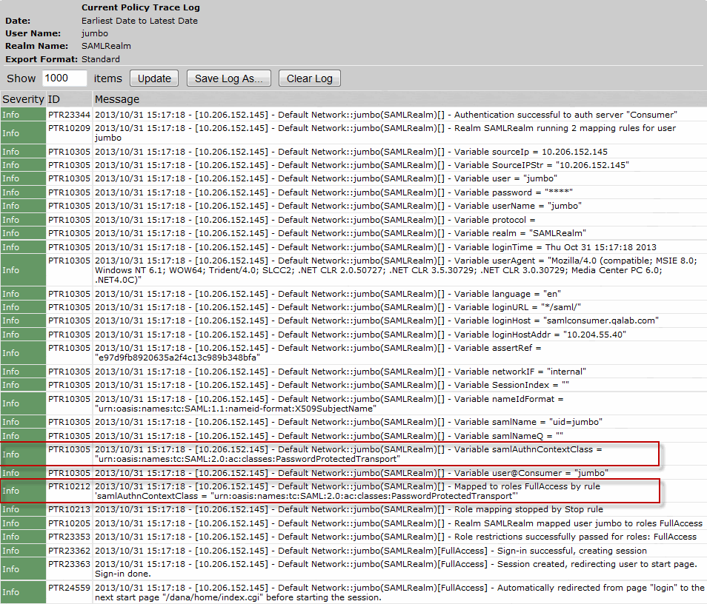Click the PTR10205 realm mapped user message
Image resolution: width=707 pixels, height=604 pixels.
398,523
